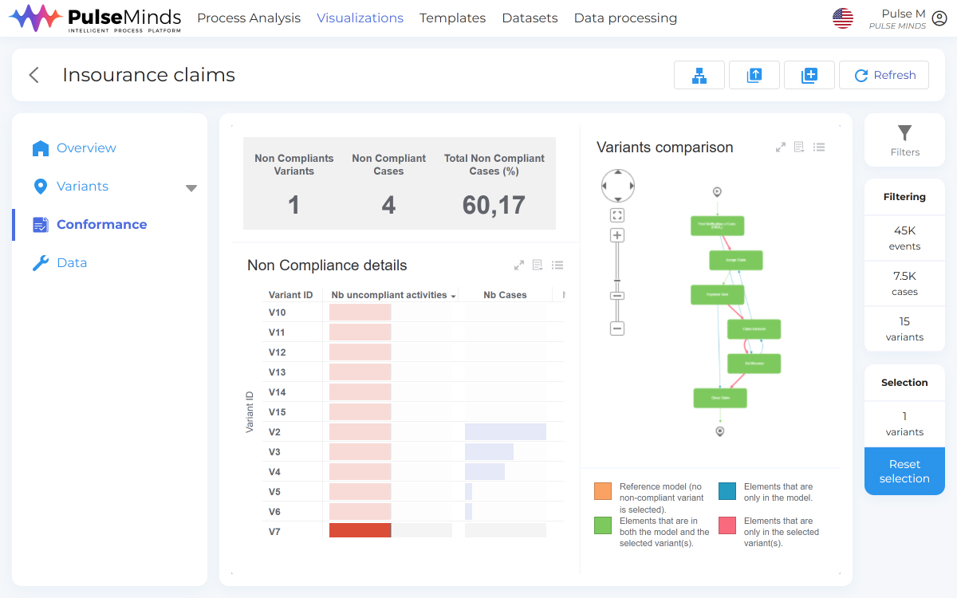Expand the Variants comparison chart fullscreen

[781, 148]
